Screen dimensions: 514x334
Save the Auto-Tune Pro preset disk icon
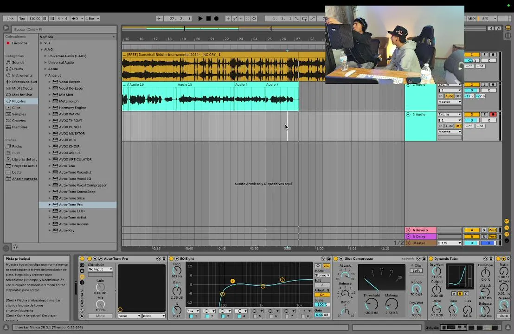click(x=164, y=258)
